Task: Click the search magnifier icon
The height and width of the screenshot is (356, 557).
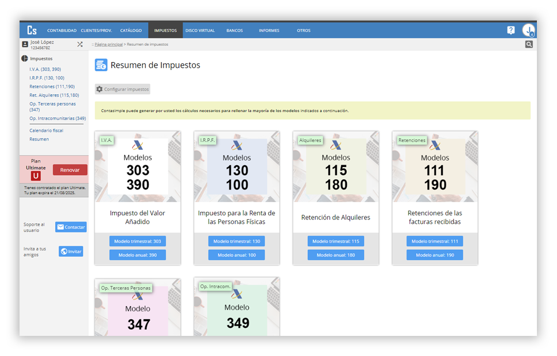Action: point(529,44)
